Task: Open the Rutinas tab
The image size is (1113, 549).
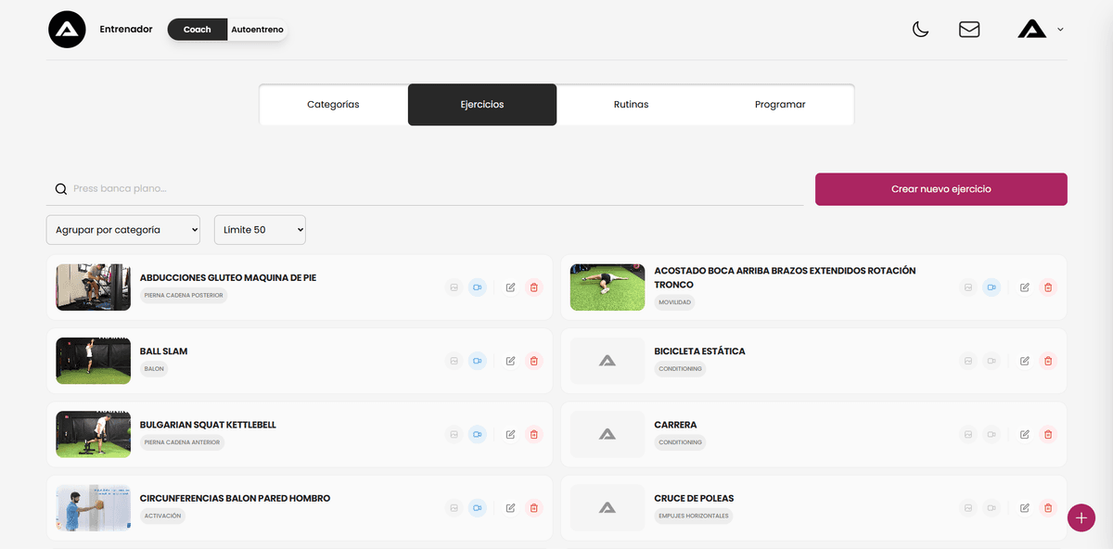Action: [x=631, y=105]
